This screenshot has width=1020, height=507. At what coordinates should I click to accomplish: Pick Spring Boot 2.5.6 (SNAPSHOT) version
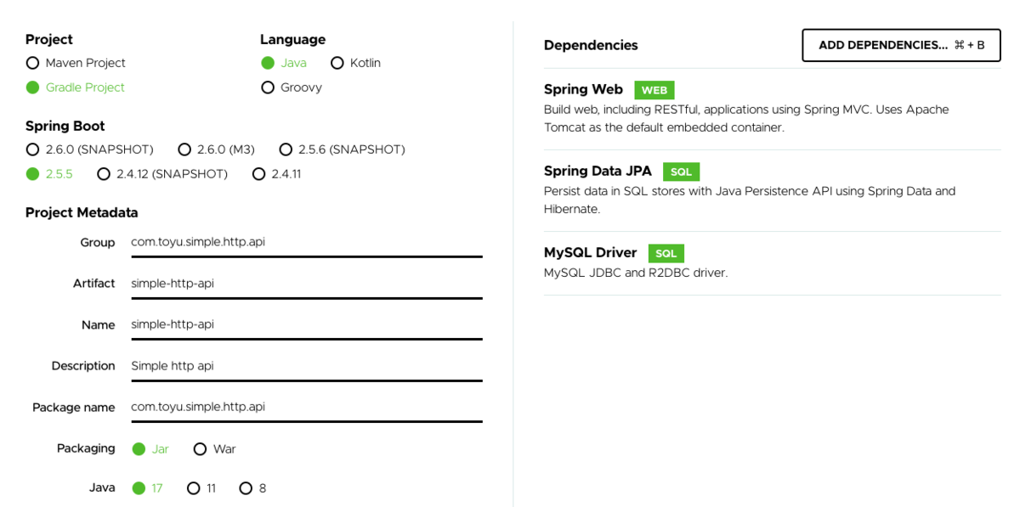pos(286,149)
